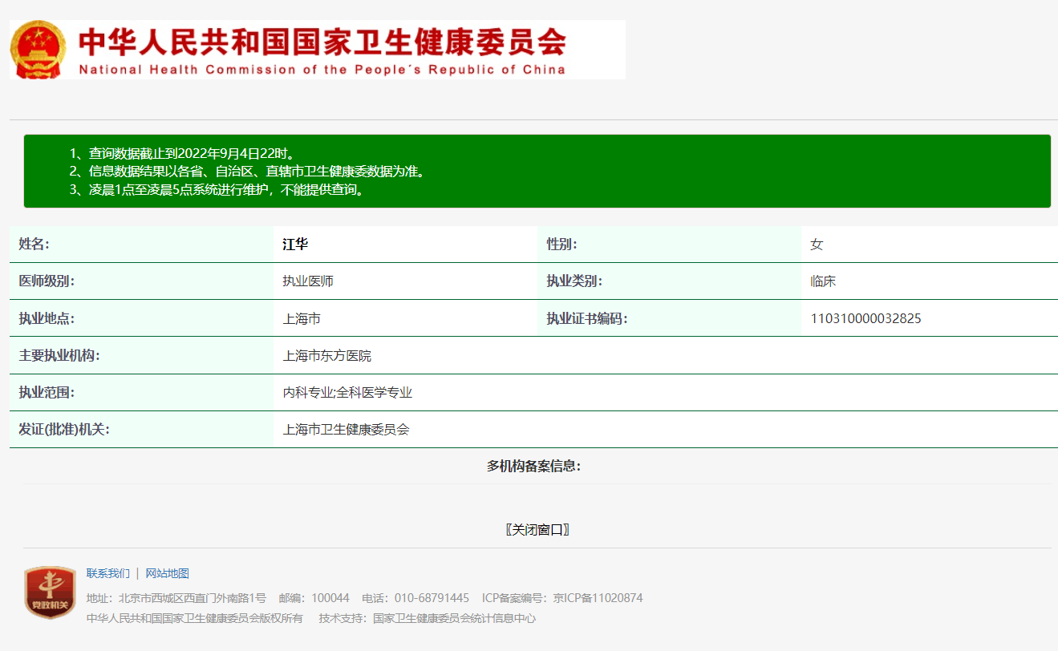Select the gender value 女
The image size is (1058, 651).
pos(817,245)
